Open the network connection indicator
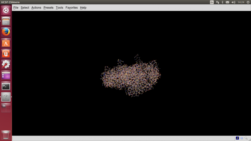This screenshot has width=251, height=141. click(217, 2)
